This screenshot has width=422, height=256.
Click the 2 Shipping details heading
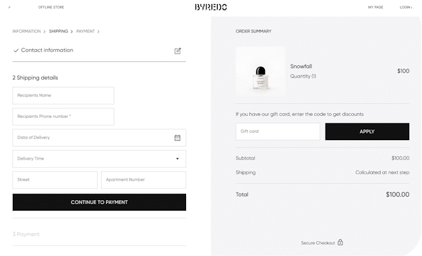[x=35, y=77]
